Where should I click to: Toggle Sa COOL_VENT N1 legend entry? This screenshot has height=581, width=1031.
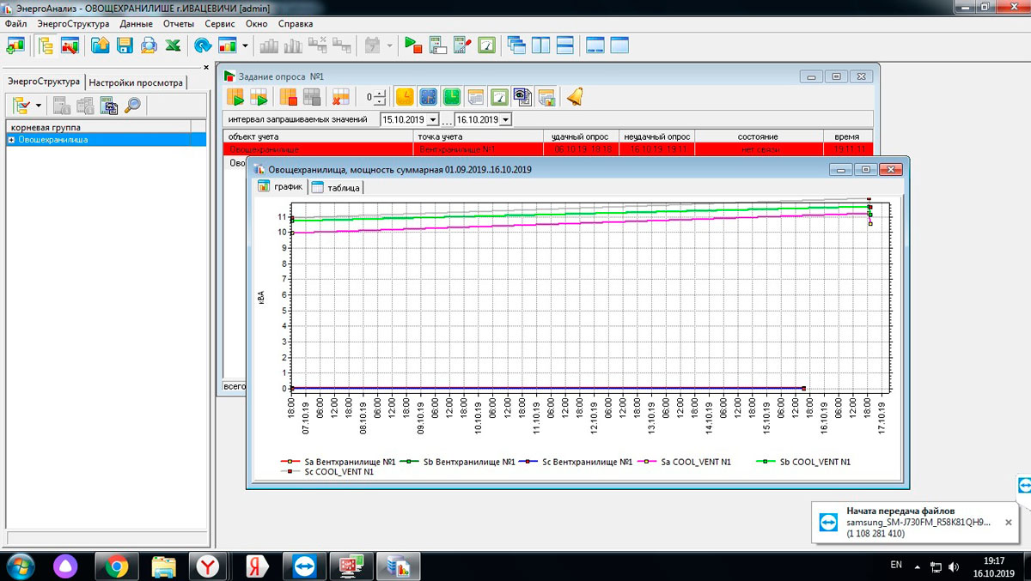tap(696, 462)
